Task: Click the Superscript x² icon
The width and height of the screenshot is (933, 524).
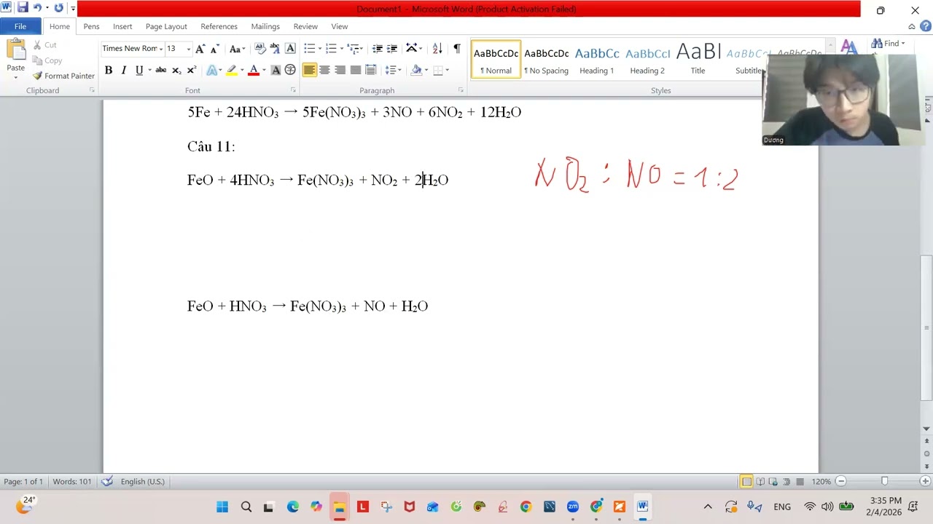Action: [191, 70]
